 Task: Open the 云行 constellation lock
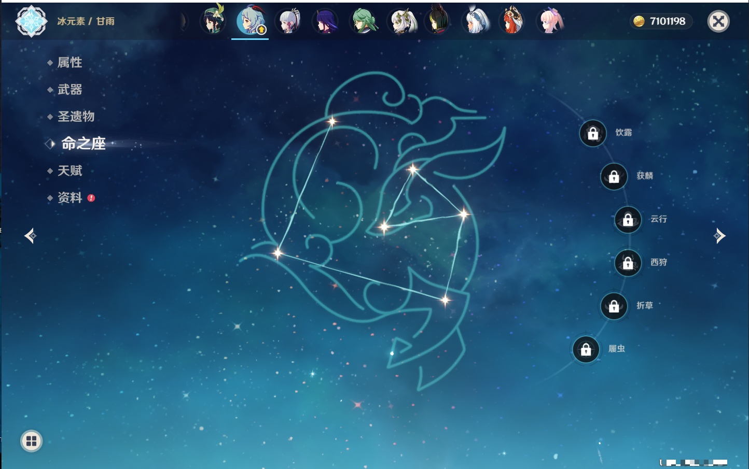(x=628, y=220)
